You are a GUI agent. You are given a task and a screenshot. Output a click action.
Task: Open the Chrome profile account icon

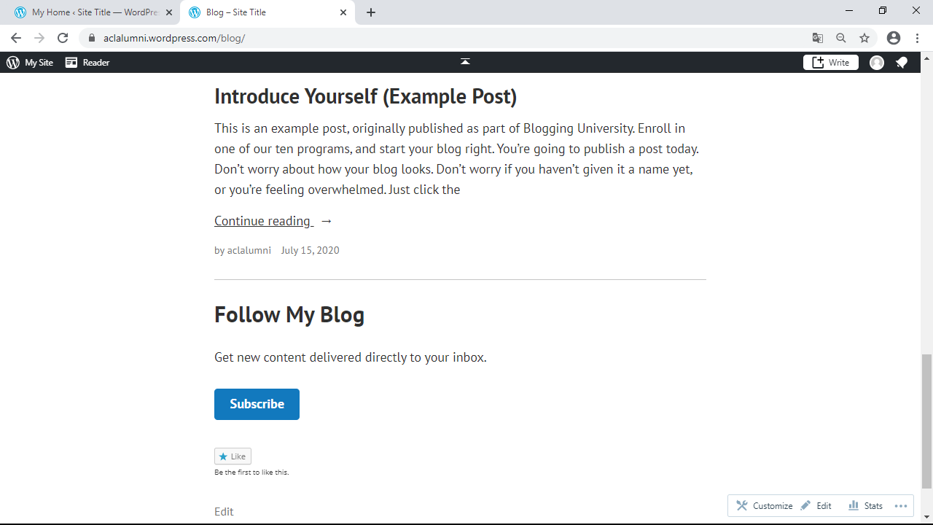[894, 38]
